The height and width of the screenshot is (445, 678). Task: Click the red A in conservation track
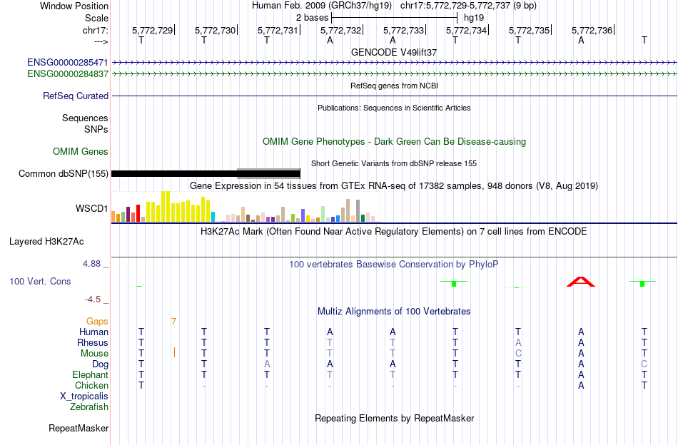(x=581, y=282)
